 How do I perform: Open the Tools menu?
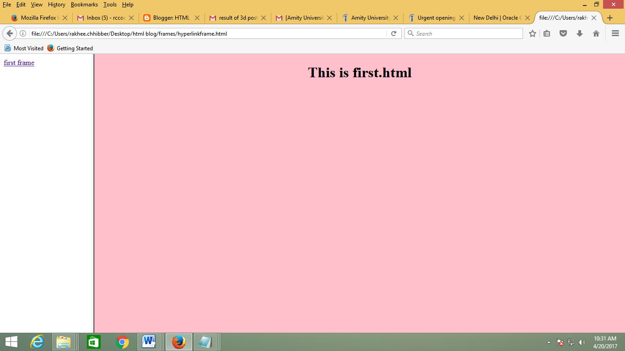pos(109,5)
